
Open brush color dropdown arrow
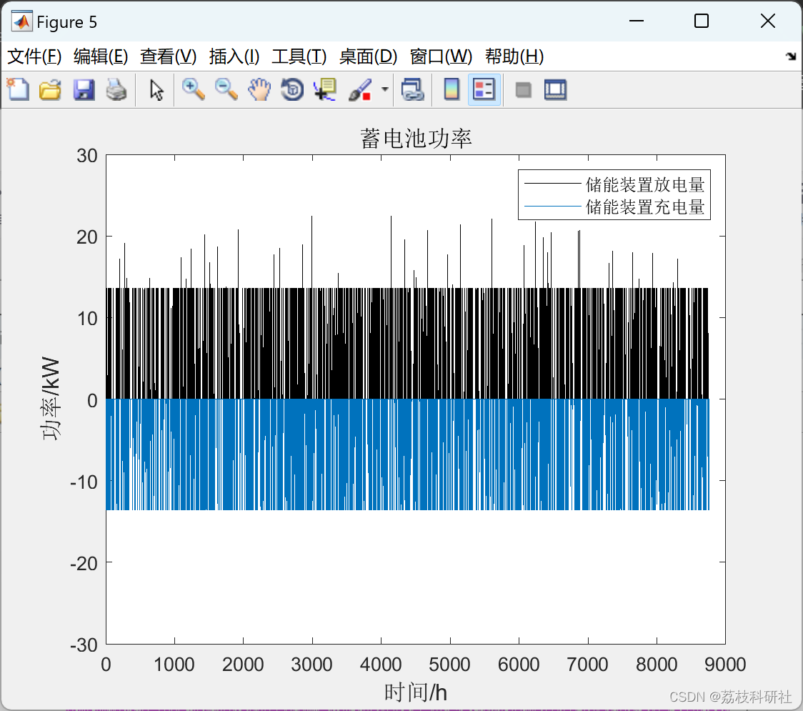pyautogui.click(x=384, y=89)
